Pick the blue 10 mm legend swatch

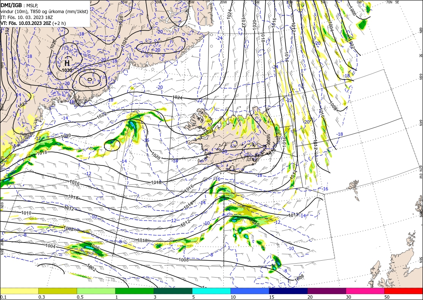tap(250, 291)
